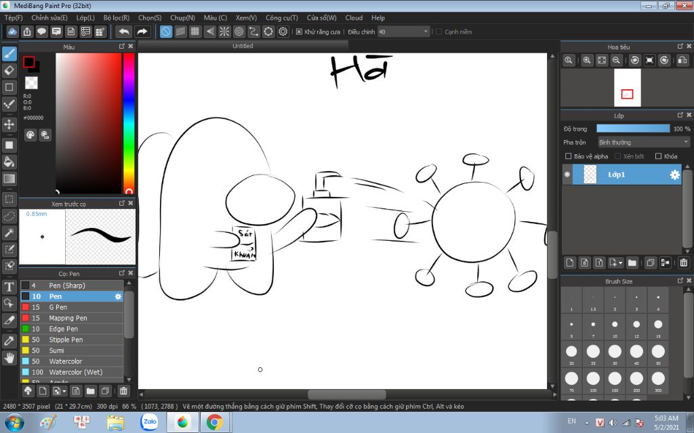Enable radial snap guide

tap(224, 32)
